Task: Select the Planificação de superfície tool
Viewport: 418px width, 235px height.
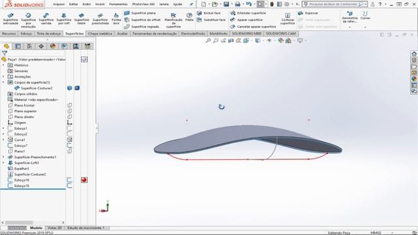Action: point(173,20)
